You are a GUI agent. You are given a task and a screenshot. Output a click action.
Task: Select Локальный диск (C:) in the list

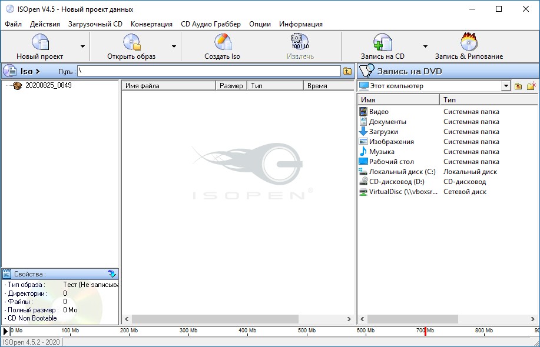pos(402,172)
